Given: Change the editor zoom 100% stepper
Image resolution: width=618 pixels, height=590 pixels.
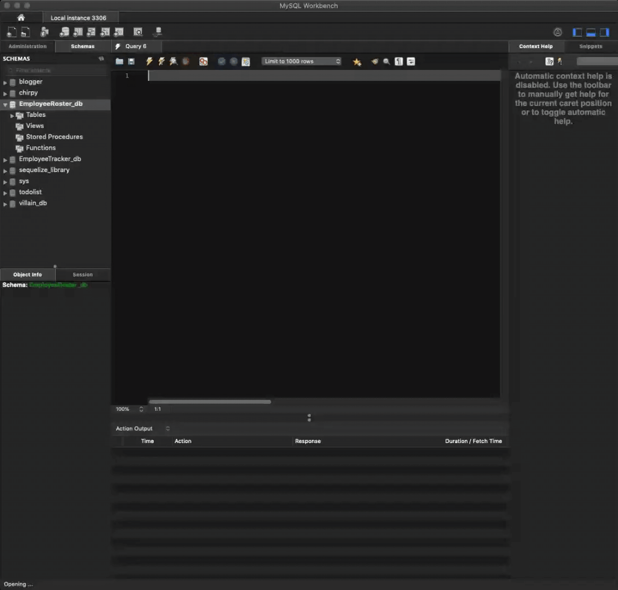Looking at the screenshot, I should click(141, 409).
